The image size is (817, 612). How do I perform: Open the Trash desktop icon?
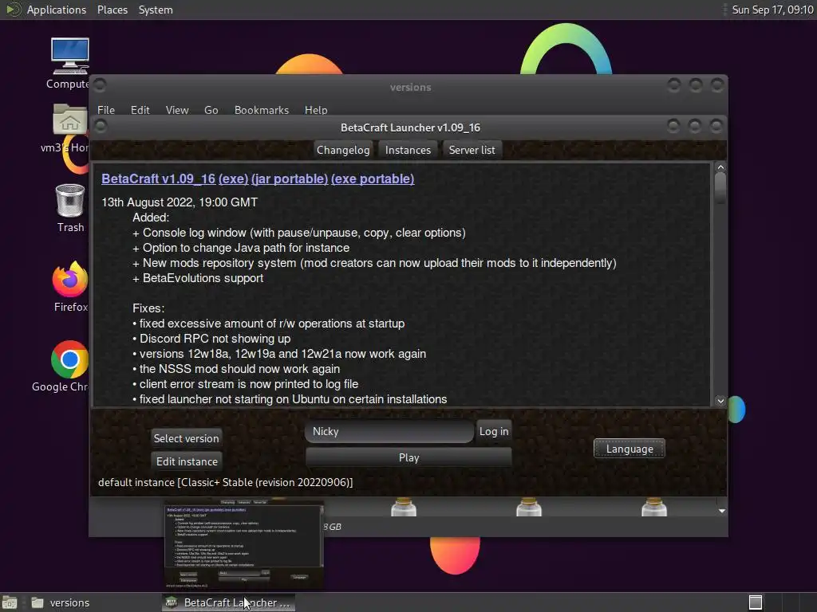[70, 200]
